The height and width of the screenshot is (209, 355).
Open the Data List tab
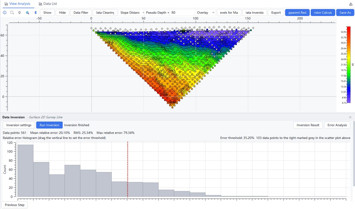[48, 4]
